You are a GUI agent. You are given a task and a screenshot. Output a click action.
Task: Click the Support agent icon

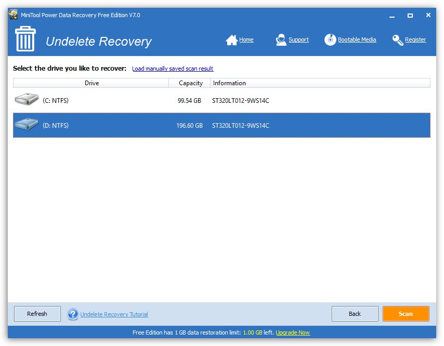(281, 40)
